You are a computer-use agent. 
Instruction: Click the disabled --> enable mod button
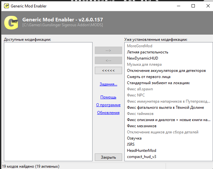coord(108,51)
